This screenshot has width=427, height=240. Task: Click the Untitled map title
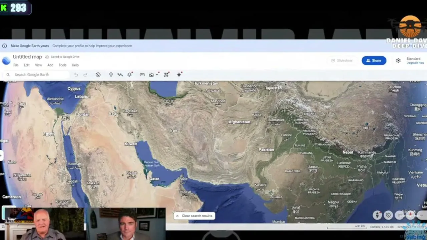coord(27,57)
